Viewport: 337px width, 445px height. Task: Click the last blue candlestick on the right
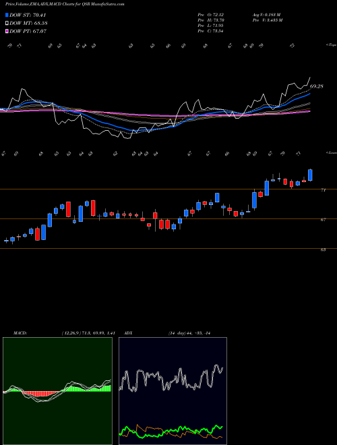point(310,175)
